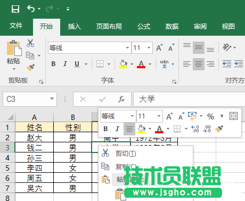Click the cell containing 钱二
This screenshot has width=245, height=201.
[35, 148]
